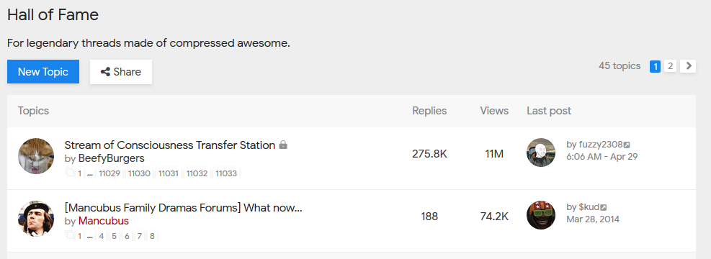711x259 pixels.
Task: Expand ellipsis in Stream of Consciousness page list
Action: pos(90,173)
